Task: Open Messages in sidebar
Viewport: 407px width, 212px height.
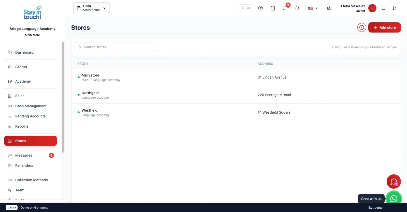Action: [31, 155]
